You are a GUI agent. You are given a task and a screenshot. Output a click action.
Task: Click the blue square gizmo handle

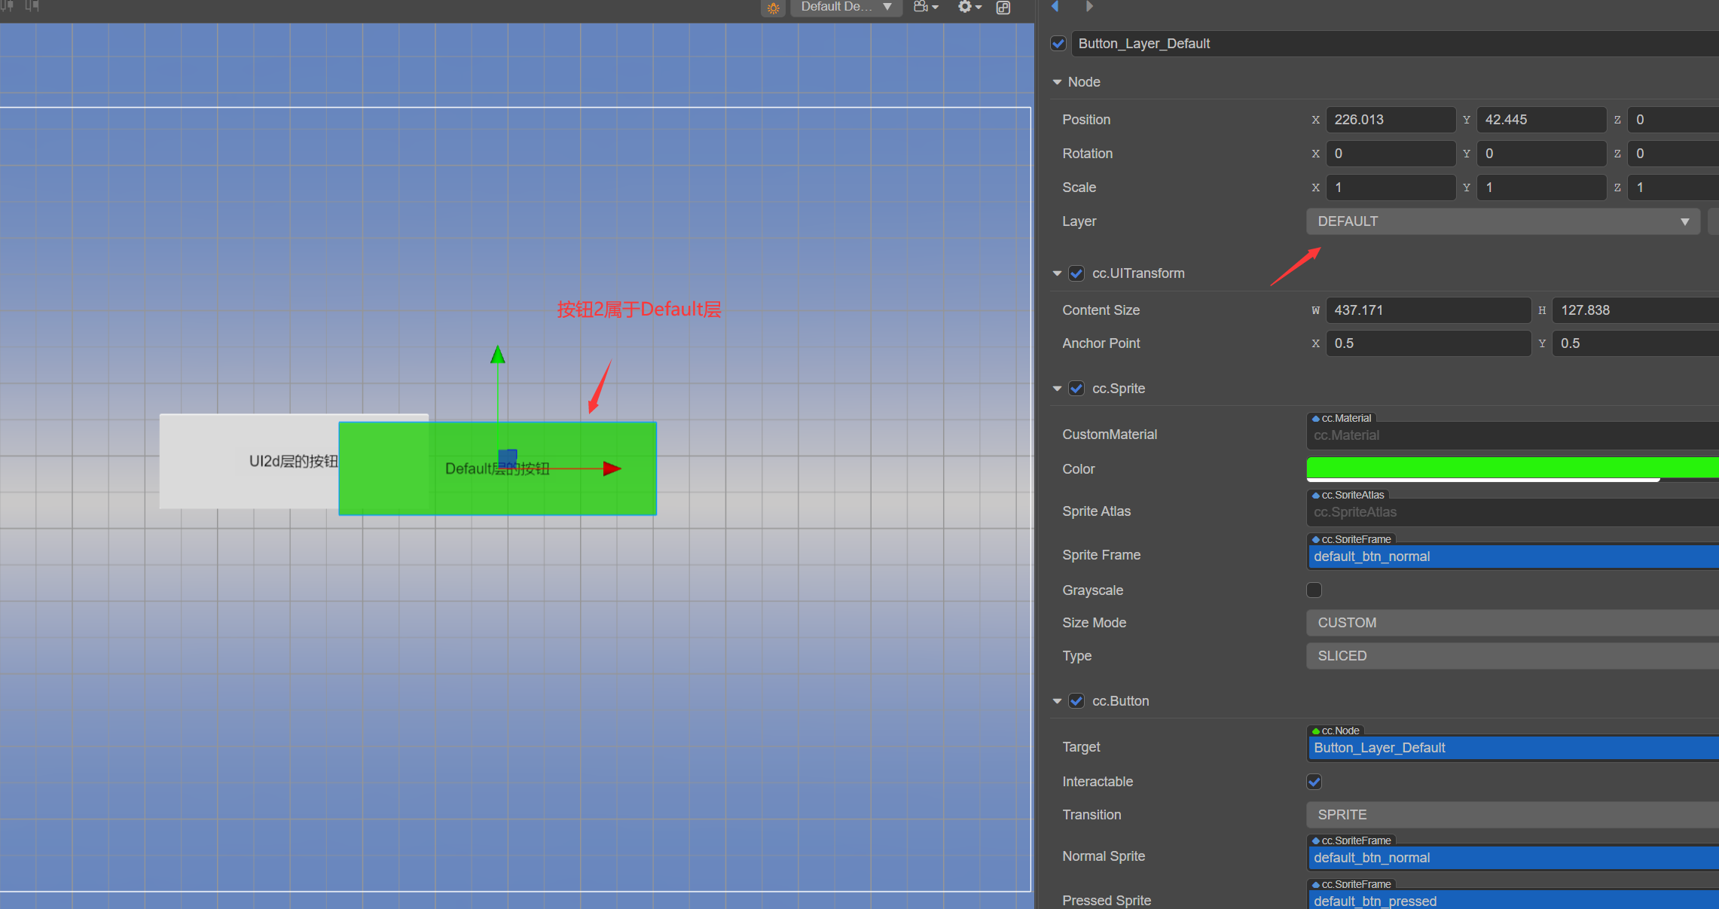click(508, 457)
